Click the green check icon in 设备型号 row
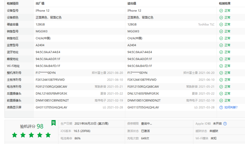 coord(221,11)
